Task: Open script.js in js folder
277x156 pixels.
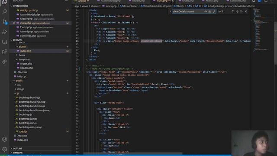Action: click(23, 131)
